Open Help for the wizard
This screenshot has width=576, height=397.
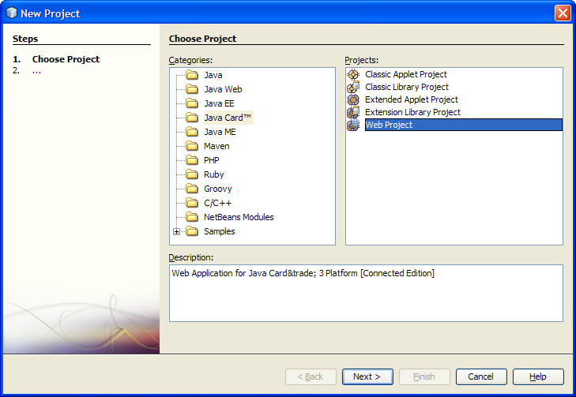tap(538, 376)
